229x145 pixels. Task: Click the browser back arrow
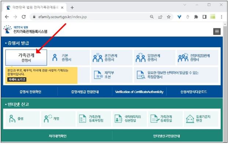tap(7, 17)
